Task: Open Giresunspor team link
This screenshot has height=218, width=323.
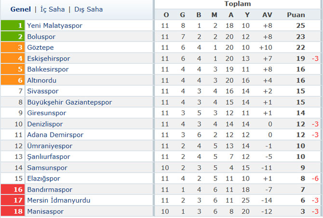Action: pos(47,113)
